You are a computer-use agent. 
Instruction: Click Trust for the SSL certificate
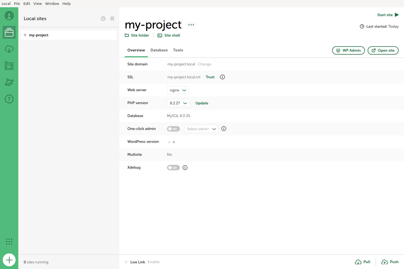pyautogui.click(x=210, y=77)
